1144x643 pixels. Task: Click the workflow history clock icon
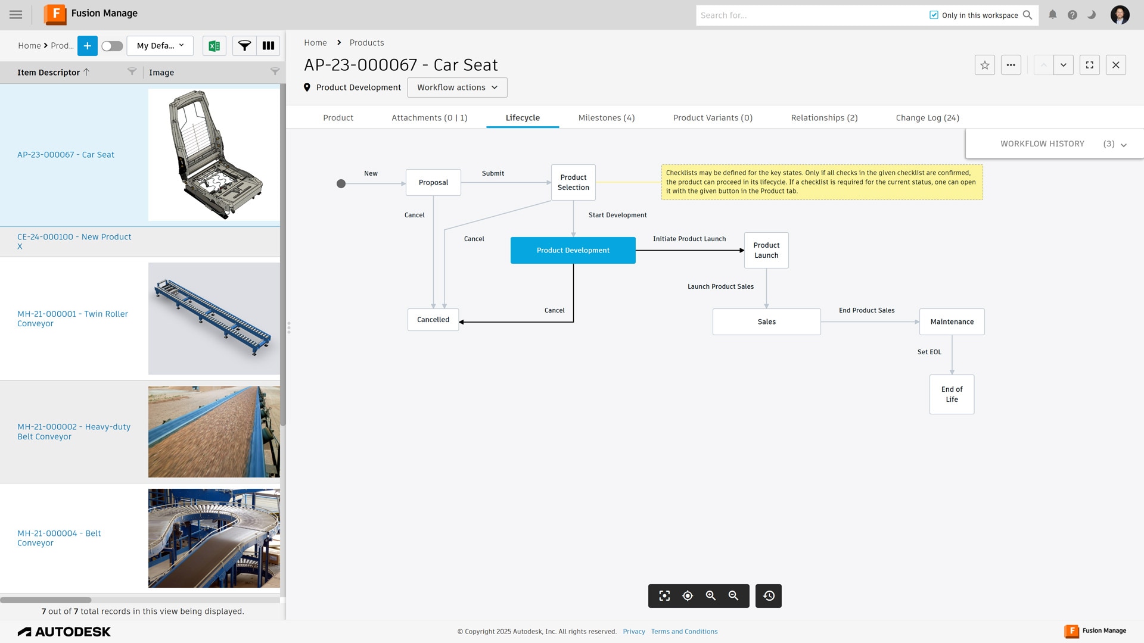(x=769, y=596)
